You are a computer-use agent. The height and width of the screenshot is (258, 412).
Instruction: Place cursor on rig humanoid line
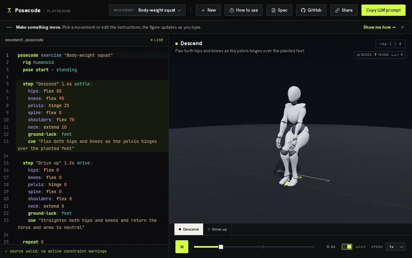pos(38,62)
